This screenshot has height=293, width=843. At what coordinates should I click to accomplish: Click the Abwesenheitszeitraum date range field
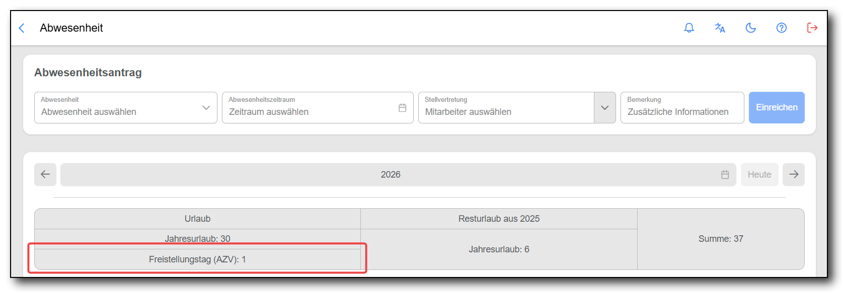[318, 107]
